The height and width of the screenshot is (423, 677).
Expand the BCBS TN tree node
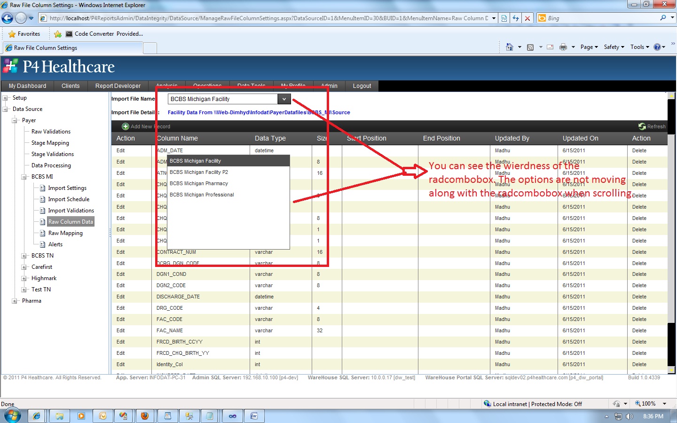coord(24,256)
